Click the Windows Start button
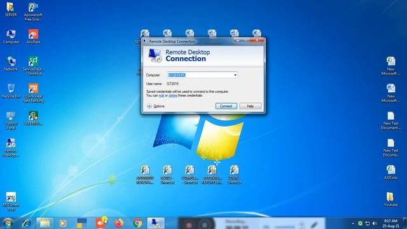This screenshot has height=229, width=407. point(8,223)
